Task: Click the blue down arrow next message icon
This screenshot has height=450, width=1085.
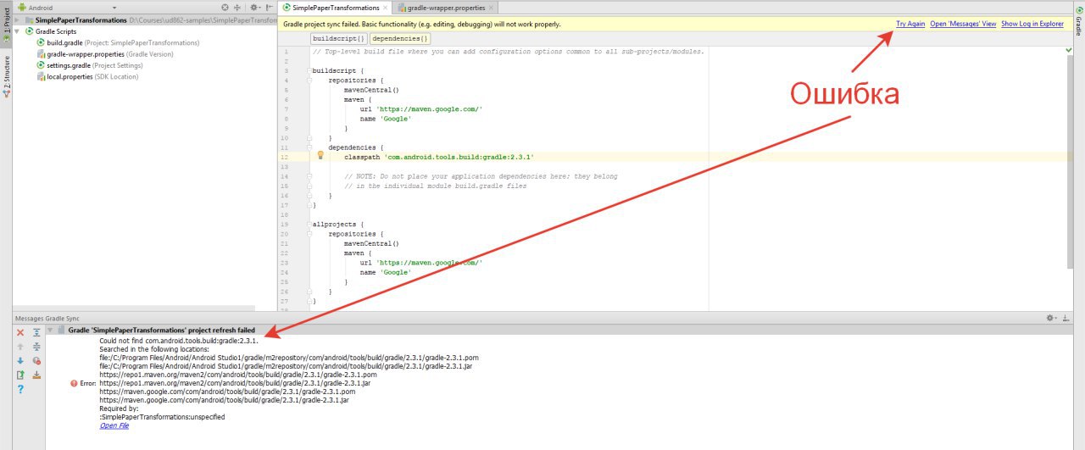Action: coord(20,360)
